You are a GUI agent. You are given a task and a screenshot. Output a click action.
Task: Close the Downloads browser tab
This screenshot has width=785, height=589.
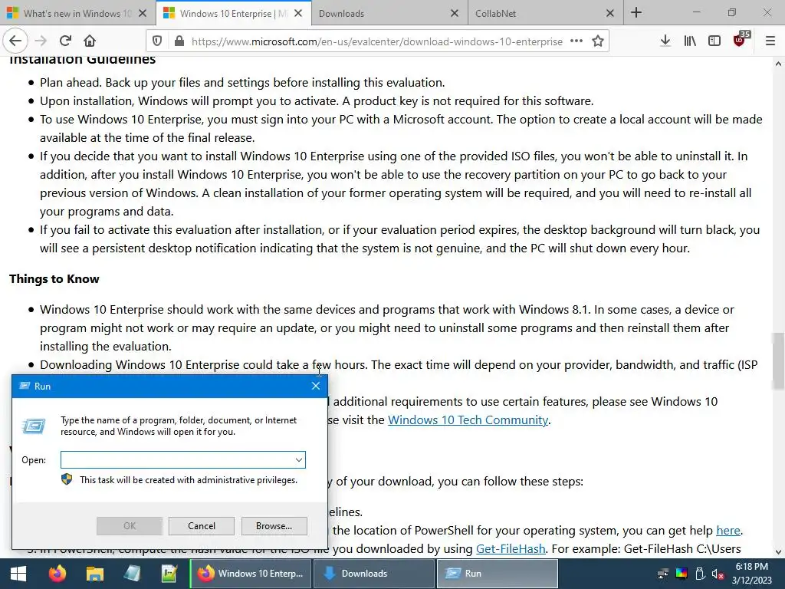tap(454, 14)
